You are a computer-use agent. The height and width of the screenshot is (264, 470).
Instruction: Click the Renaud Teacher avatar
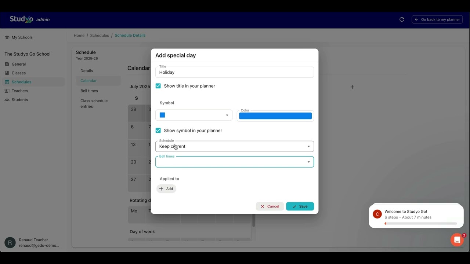click(10, 243)
